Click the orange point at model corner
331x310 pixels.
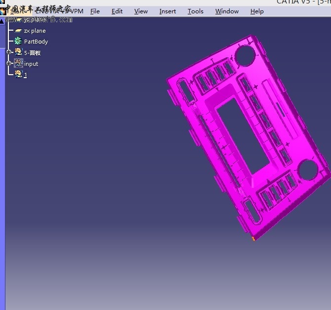[x=253, y=239]
